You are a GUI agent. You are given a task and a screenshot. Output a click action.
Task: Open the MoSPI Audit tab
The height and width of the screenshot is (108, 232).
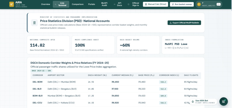104,4
